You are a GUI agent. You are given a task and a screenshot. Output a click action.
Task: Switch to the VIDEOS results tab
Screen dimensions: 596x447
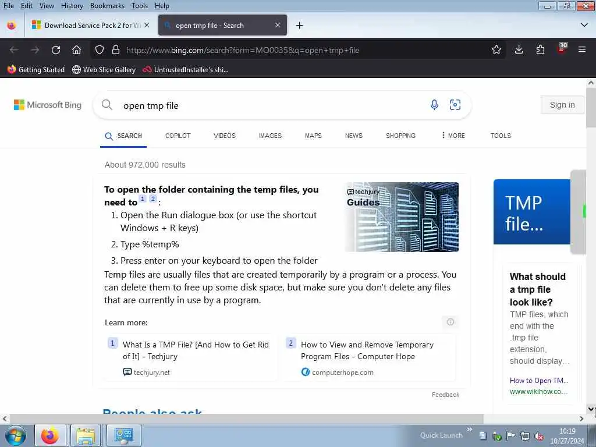coord(225,136)
